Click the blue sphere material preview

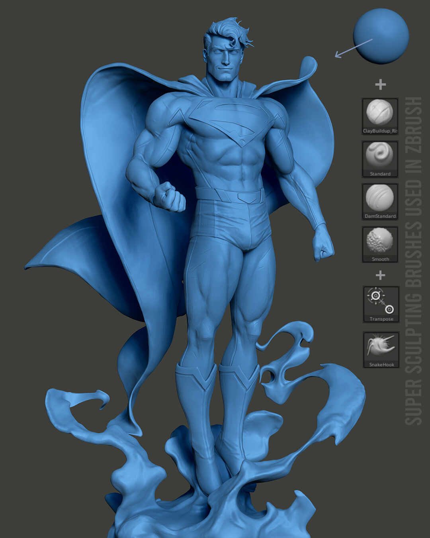(x=382, y=36)
